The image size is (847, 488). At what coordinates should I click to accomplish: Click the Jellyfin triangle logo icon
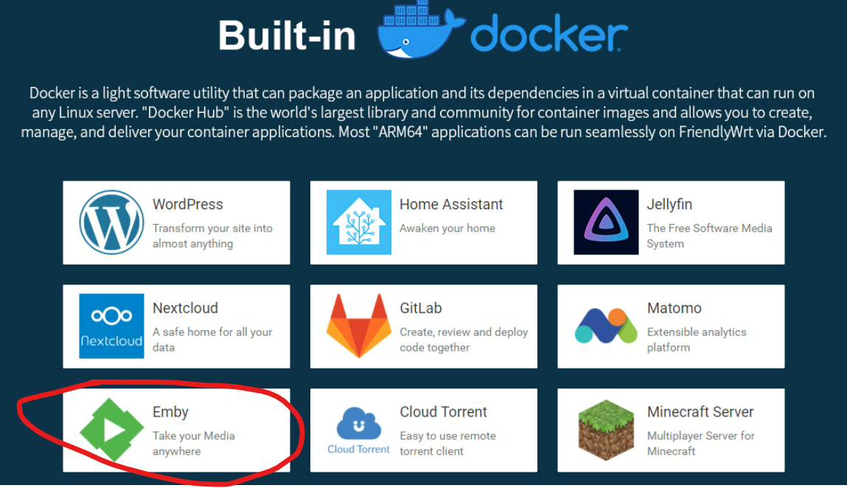606,222
